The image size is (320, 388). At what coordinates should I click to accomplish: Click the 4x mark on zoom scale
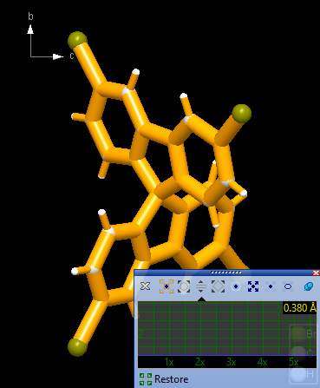click(x=262, y=362)
